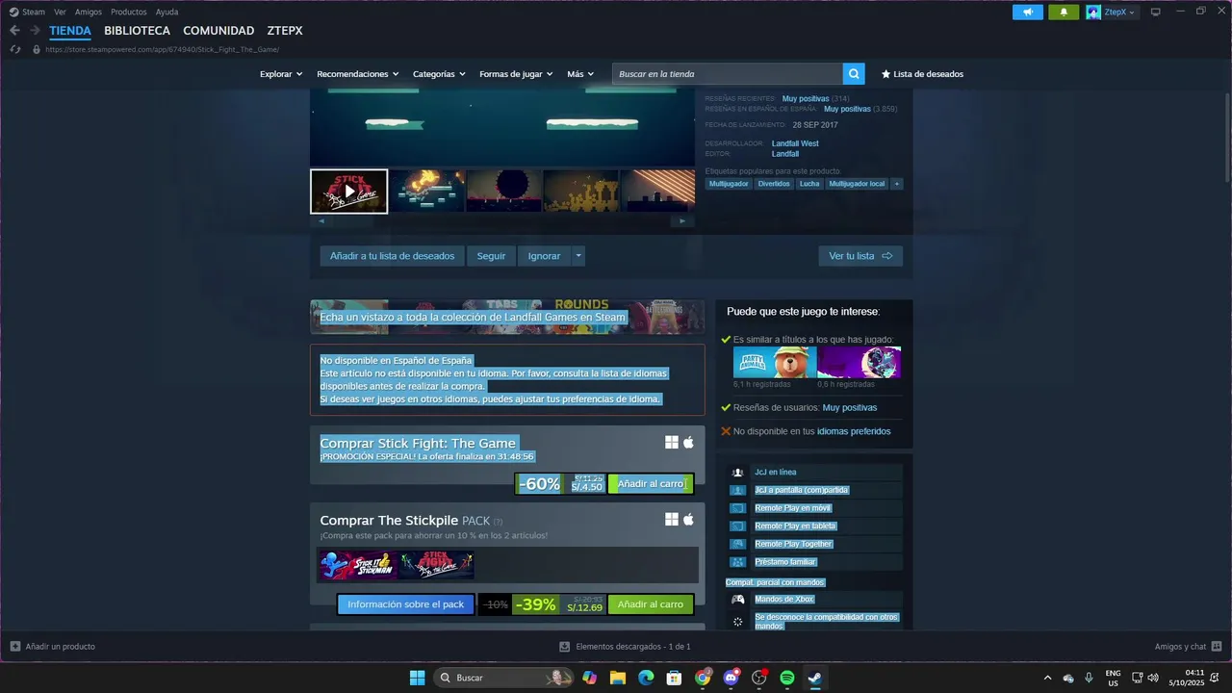Switch to the COMUNIDAD tab
Viewport: 1232px width, 693px height.
pos(218,31)
